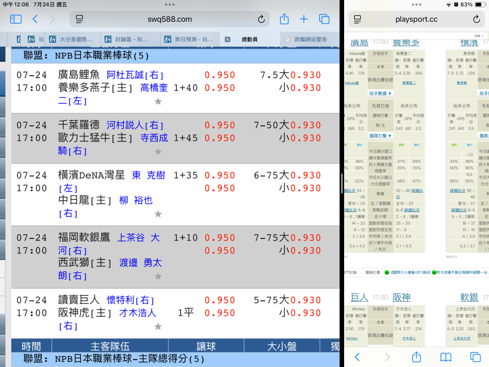Go back in the playsport.cc window
The width and height of the screenshot is (489, 367).
[x=357, y=357]
